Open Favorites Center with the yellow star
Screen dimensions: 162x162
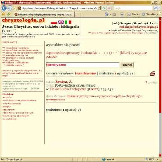4,15
